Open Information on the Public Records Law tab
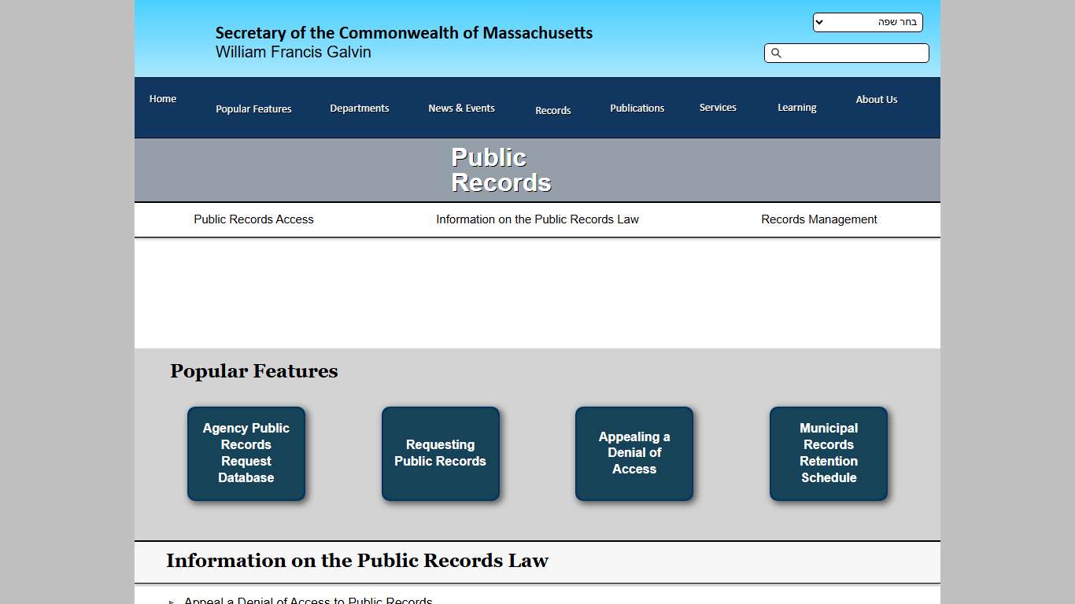 (537, 219)
